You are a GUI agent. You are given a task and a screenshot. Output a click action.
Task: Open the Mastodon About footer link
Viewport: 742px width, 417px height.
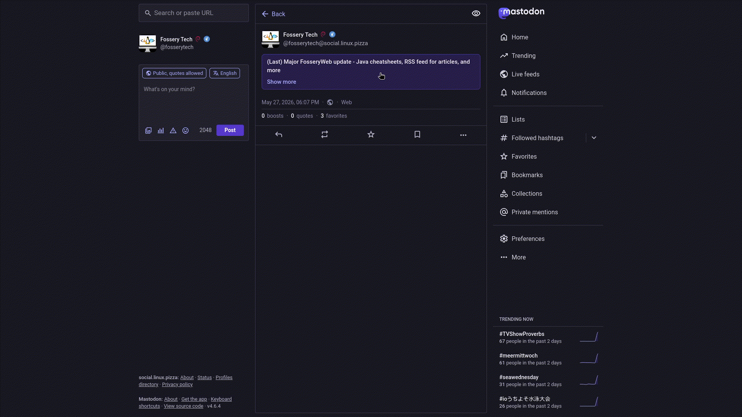point(171,399)
